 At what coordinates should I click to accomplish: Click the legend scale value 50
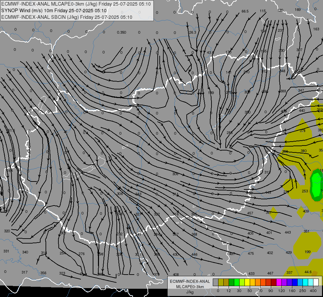click(249, 291)
